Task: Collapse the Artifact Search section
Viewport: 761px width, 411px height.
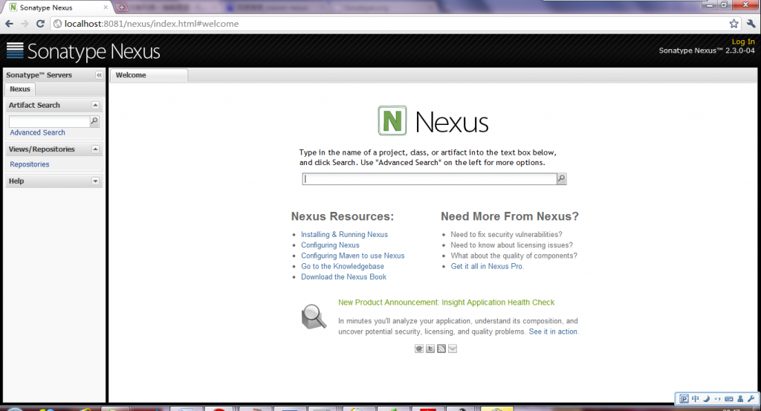Action: (95, 105)
